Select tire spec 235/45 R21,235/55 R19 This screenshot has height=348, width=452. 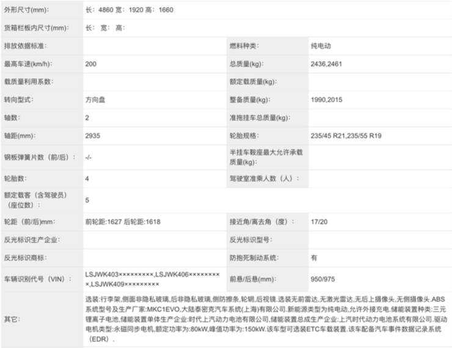(346, 136)
